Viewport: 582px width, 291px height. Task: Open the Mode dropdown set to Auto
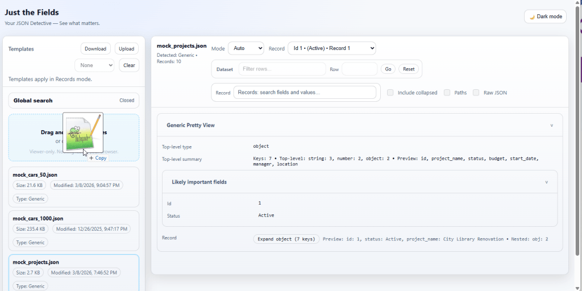click(246, 48)
